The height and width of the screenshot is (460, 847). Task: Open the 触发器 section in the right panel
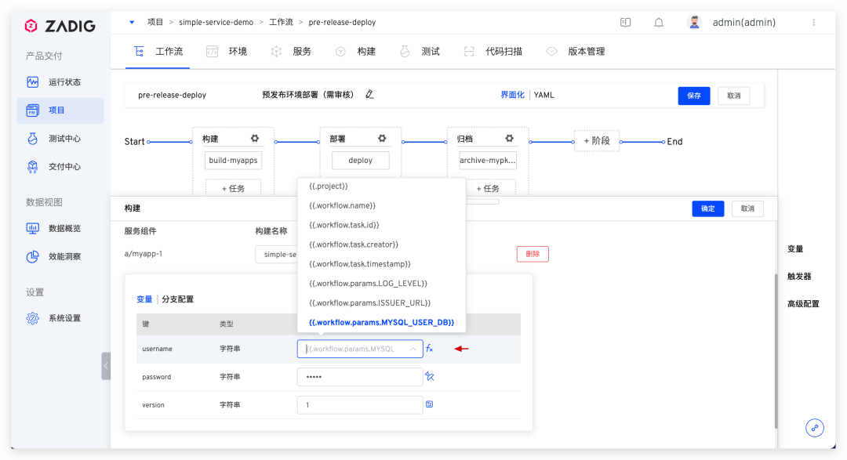[799, 277]
